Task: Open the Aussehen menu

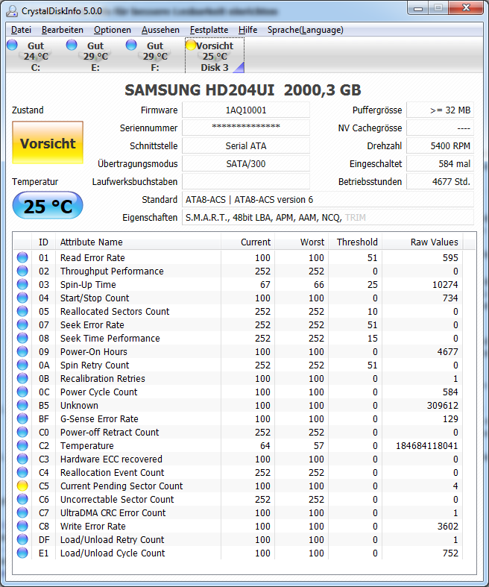Action: click(160, 30)
